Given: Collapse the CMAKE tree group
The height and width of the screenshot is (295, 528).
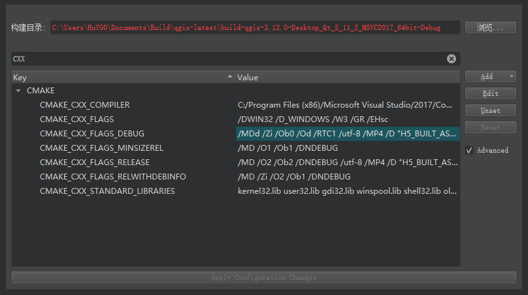Looking at the screenshot, I should pos(18,91).
